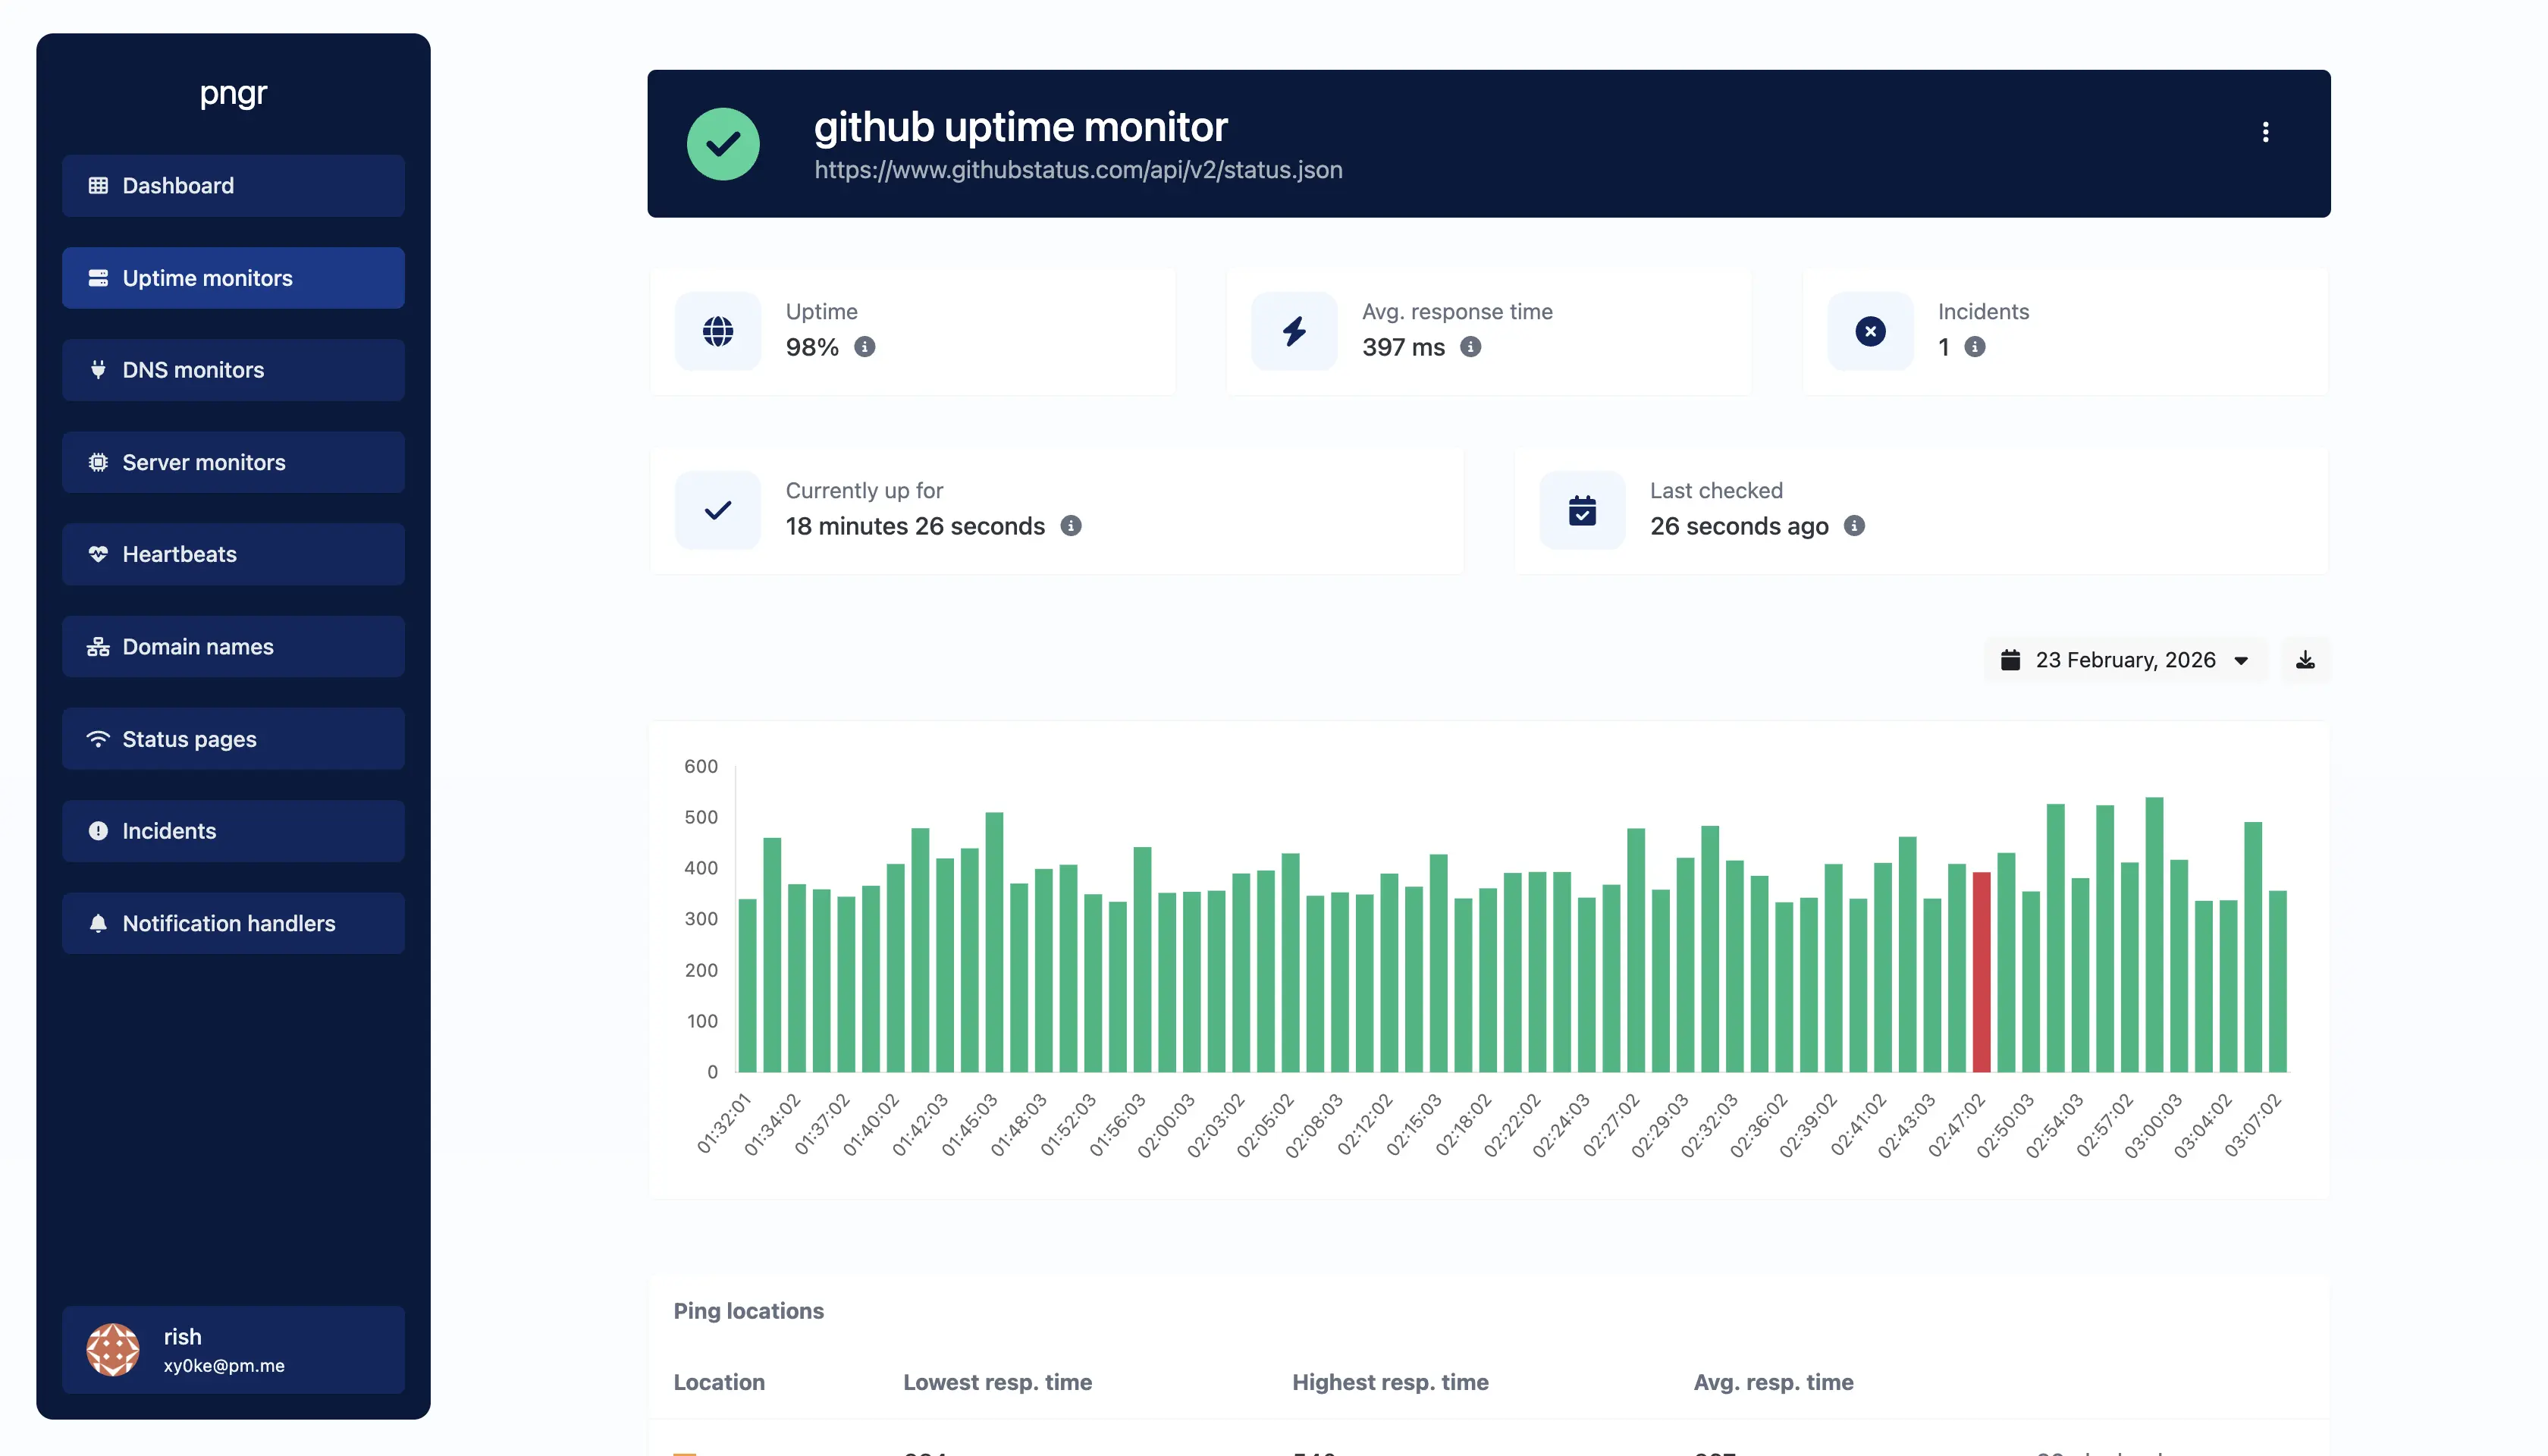Viewport: 2548px width, 1456px height.
Task: Click the Incidents count info icon
Action: [1974, 347]
